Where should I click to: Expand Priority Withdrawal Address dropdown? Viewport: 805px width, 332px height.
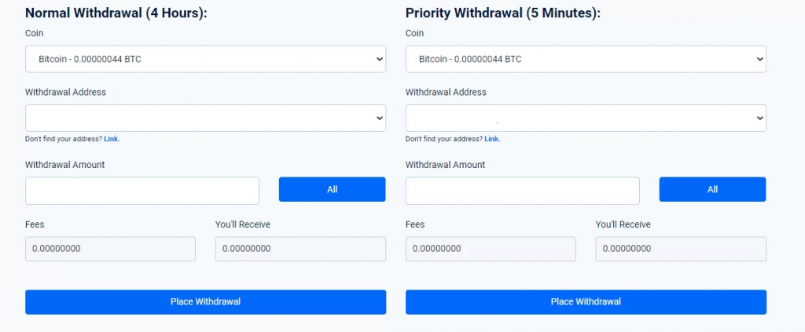(x=586, y=118)
